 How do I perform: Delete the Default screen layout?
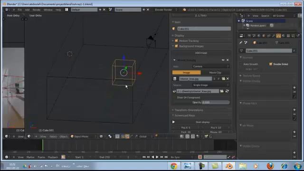[104, 9]
